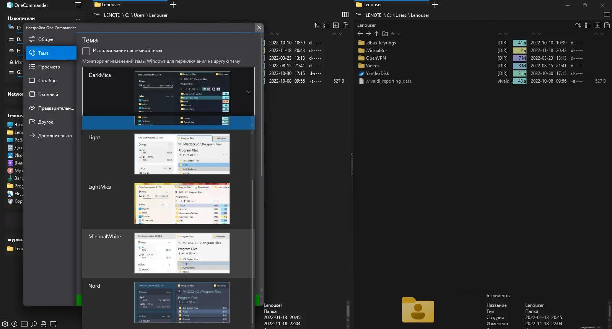Select drive G: in the drives list
Image resolution: width=612 pixels, height=329 pixels.
15,72
